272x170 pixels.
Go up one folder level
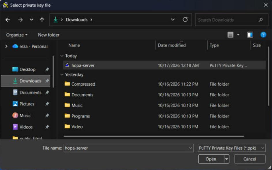(42, 20)
